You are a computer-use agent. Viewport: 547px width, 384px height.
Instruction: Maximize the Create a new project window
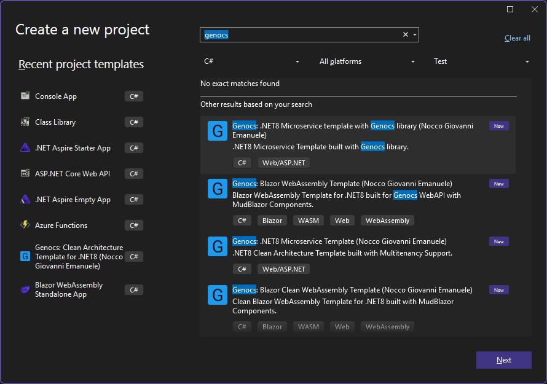pyautogui.click(x=510, y=9)
